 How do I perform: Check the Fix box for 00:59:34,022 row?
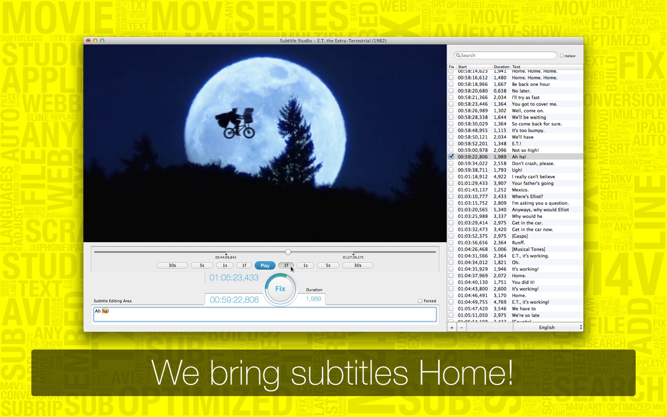click(451, 164)
